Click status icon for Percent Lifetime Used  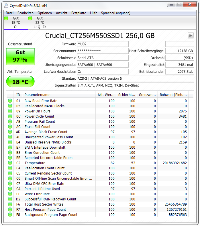(x=10, y=189)
